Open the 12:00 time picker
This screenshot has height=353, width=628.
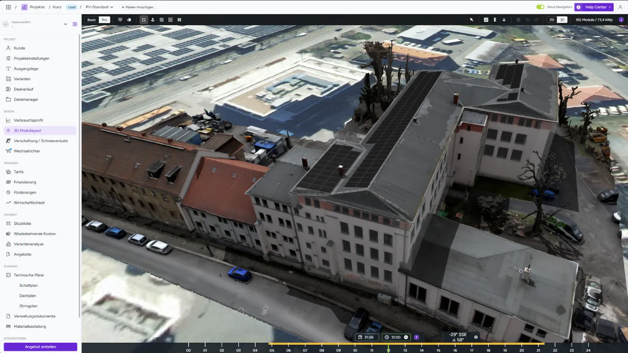tap(396, 337)
